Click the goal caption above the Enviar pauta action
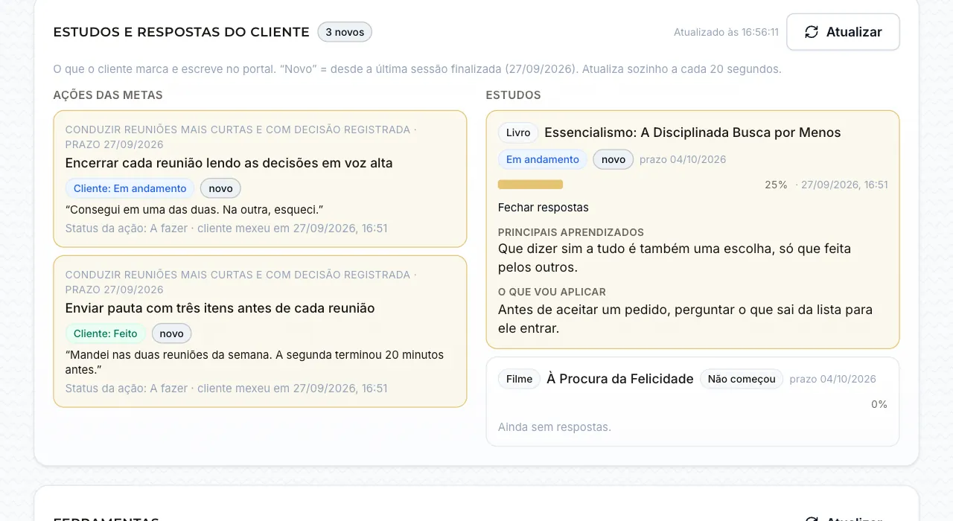This screenshot has width=953, height=521. (241, 282)
